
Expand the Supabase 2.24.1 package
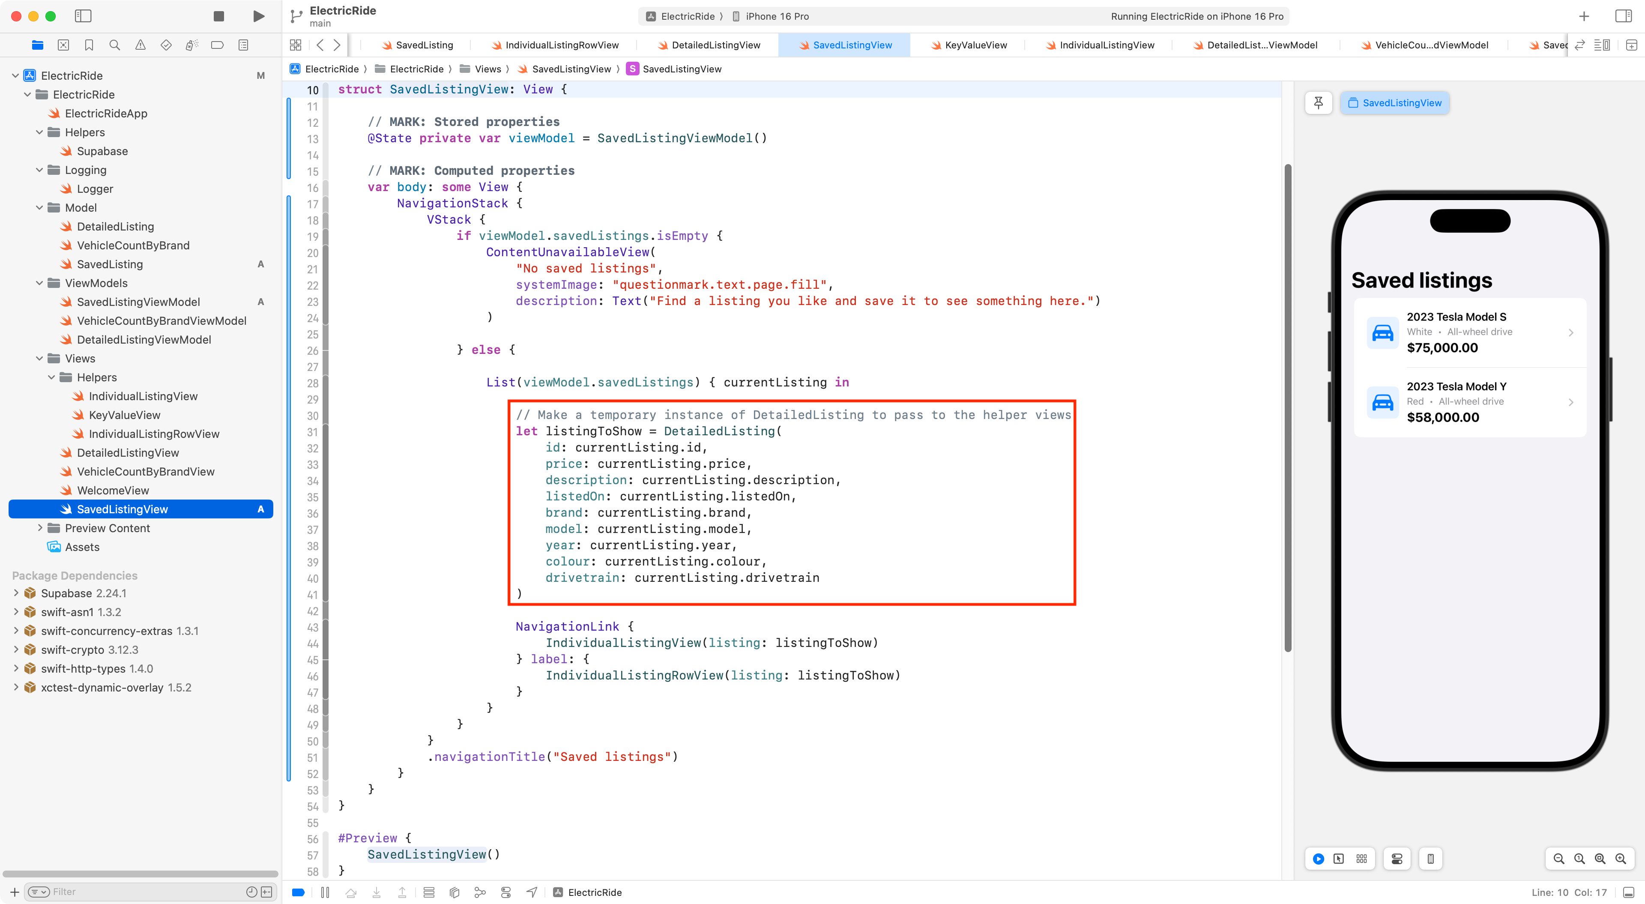(16, 593)
